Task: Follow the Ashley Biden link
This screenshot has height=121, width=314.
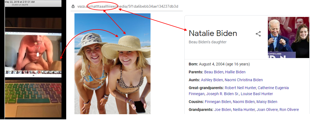Action: click(x=212, y=80)
